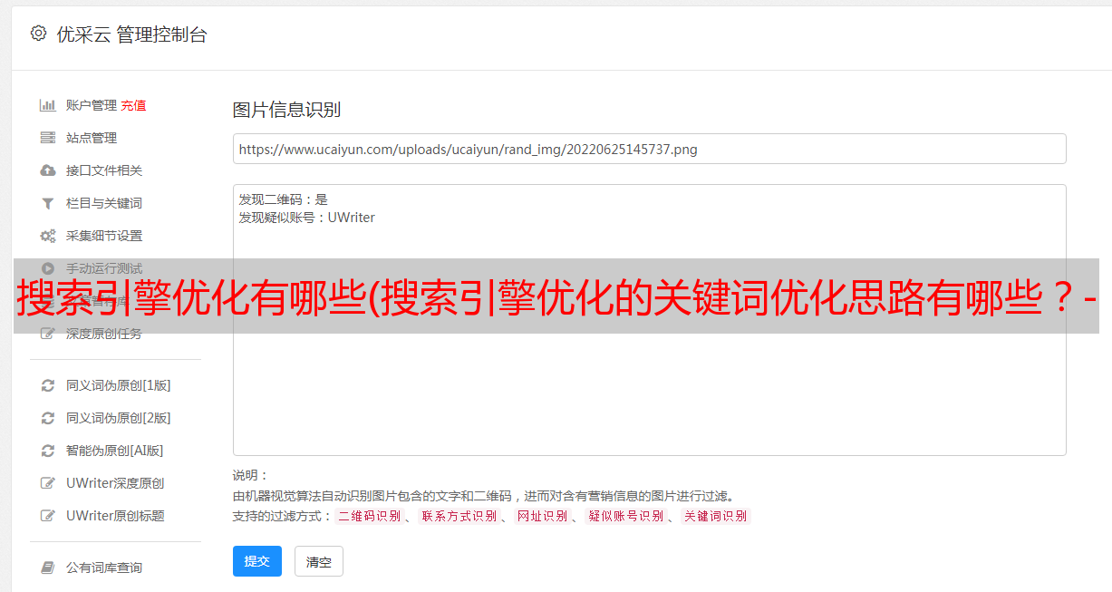Click the cogs icon for 采集细节设置
This screenshot has width=1112, height=592.
[48, 236]
